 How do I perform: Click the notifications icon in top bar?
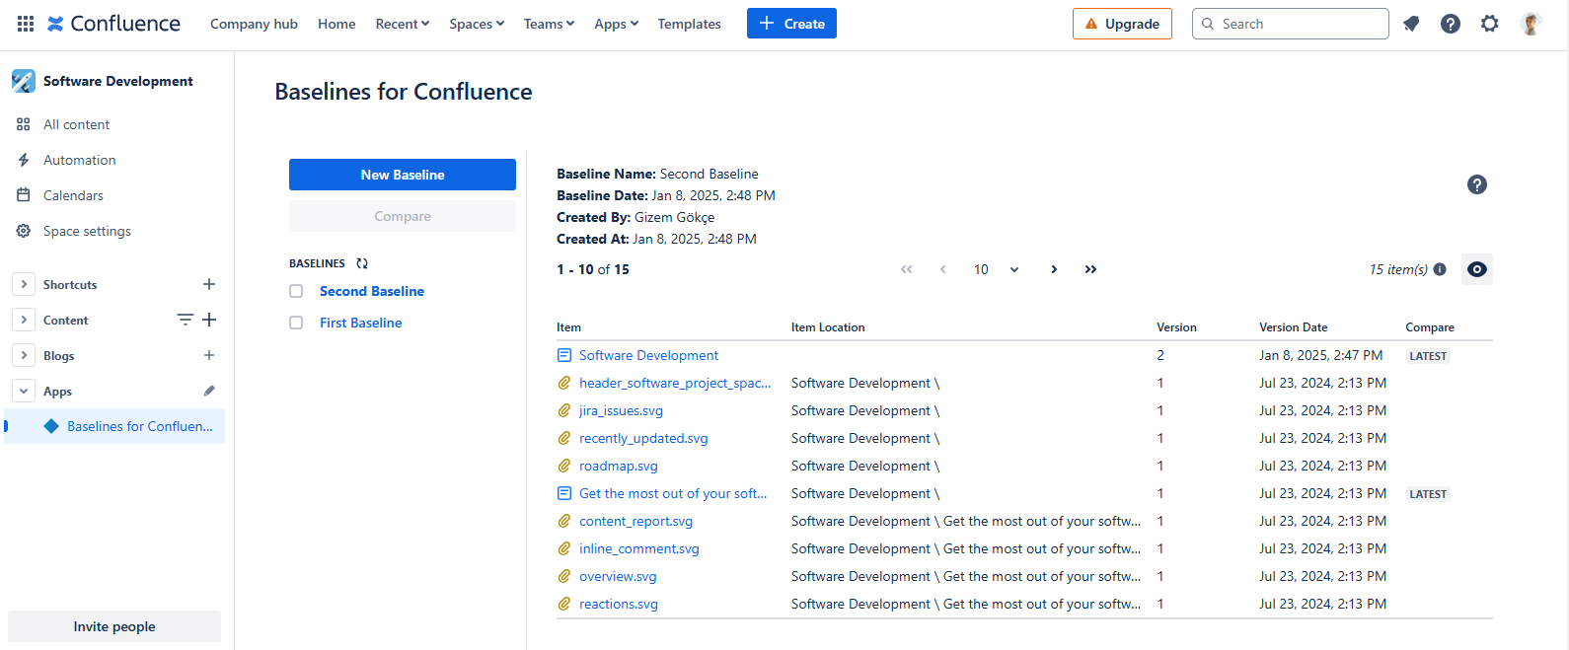[x=1411, y=24]
